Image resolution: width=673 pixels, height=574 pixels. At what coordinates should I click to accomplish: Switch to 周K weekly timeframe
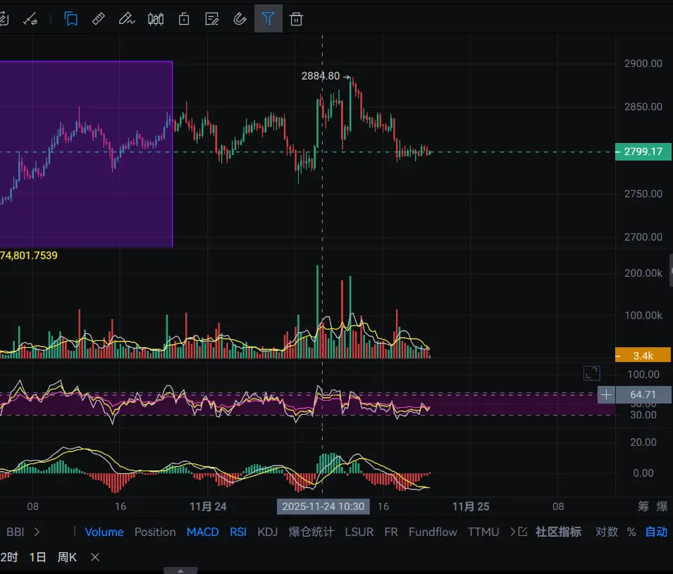click(x=67, y=557)
